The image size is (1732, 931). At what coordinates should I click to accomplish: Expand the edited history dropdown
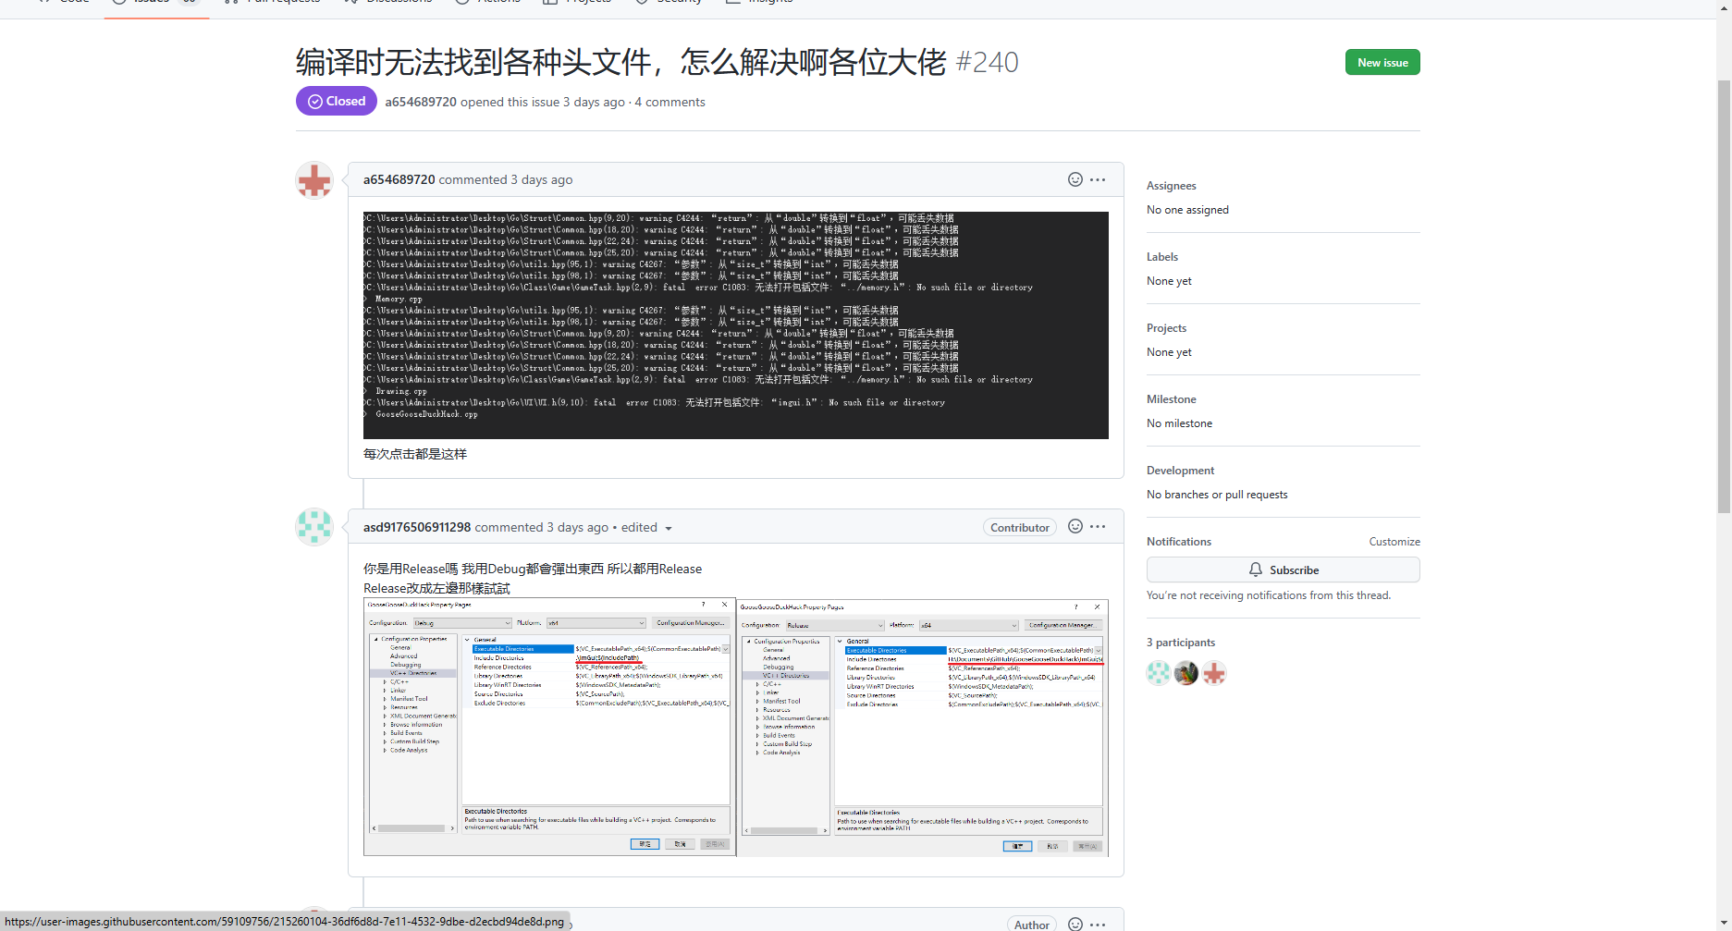coord(646,527)
